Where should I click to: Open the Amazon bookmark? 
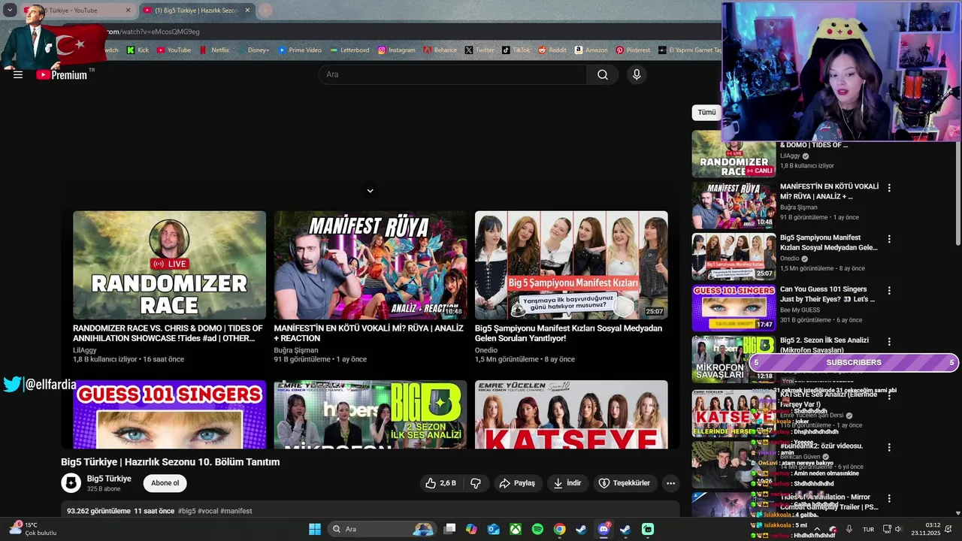click(x=591, y=50)
